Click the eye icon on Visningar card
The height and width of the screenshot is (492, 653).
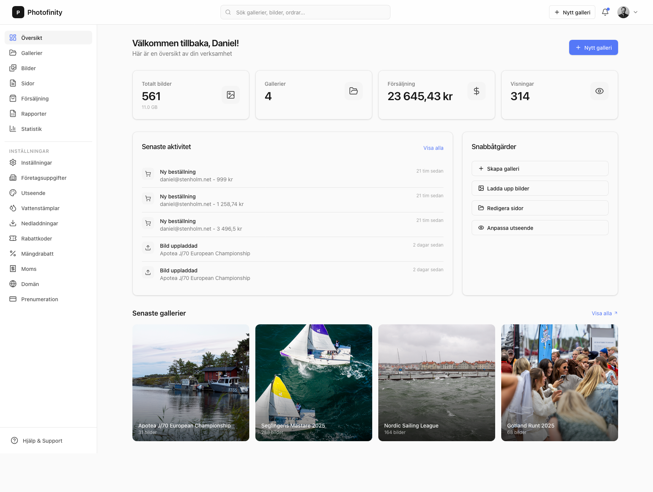point(599,91)
